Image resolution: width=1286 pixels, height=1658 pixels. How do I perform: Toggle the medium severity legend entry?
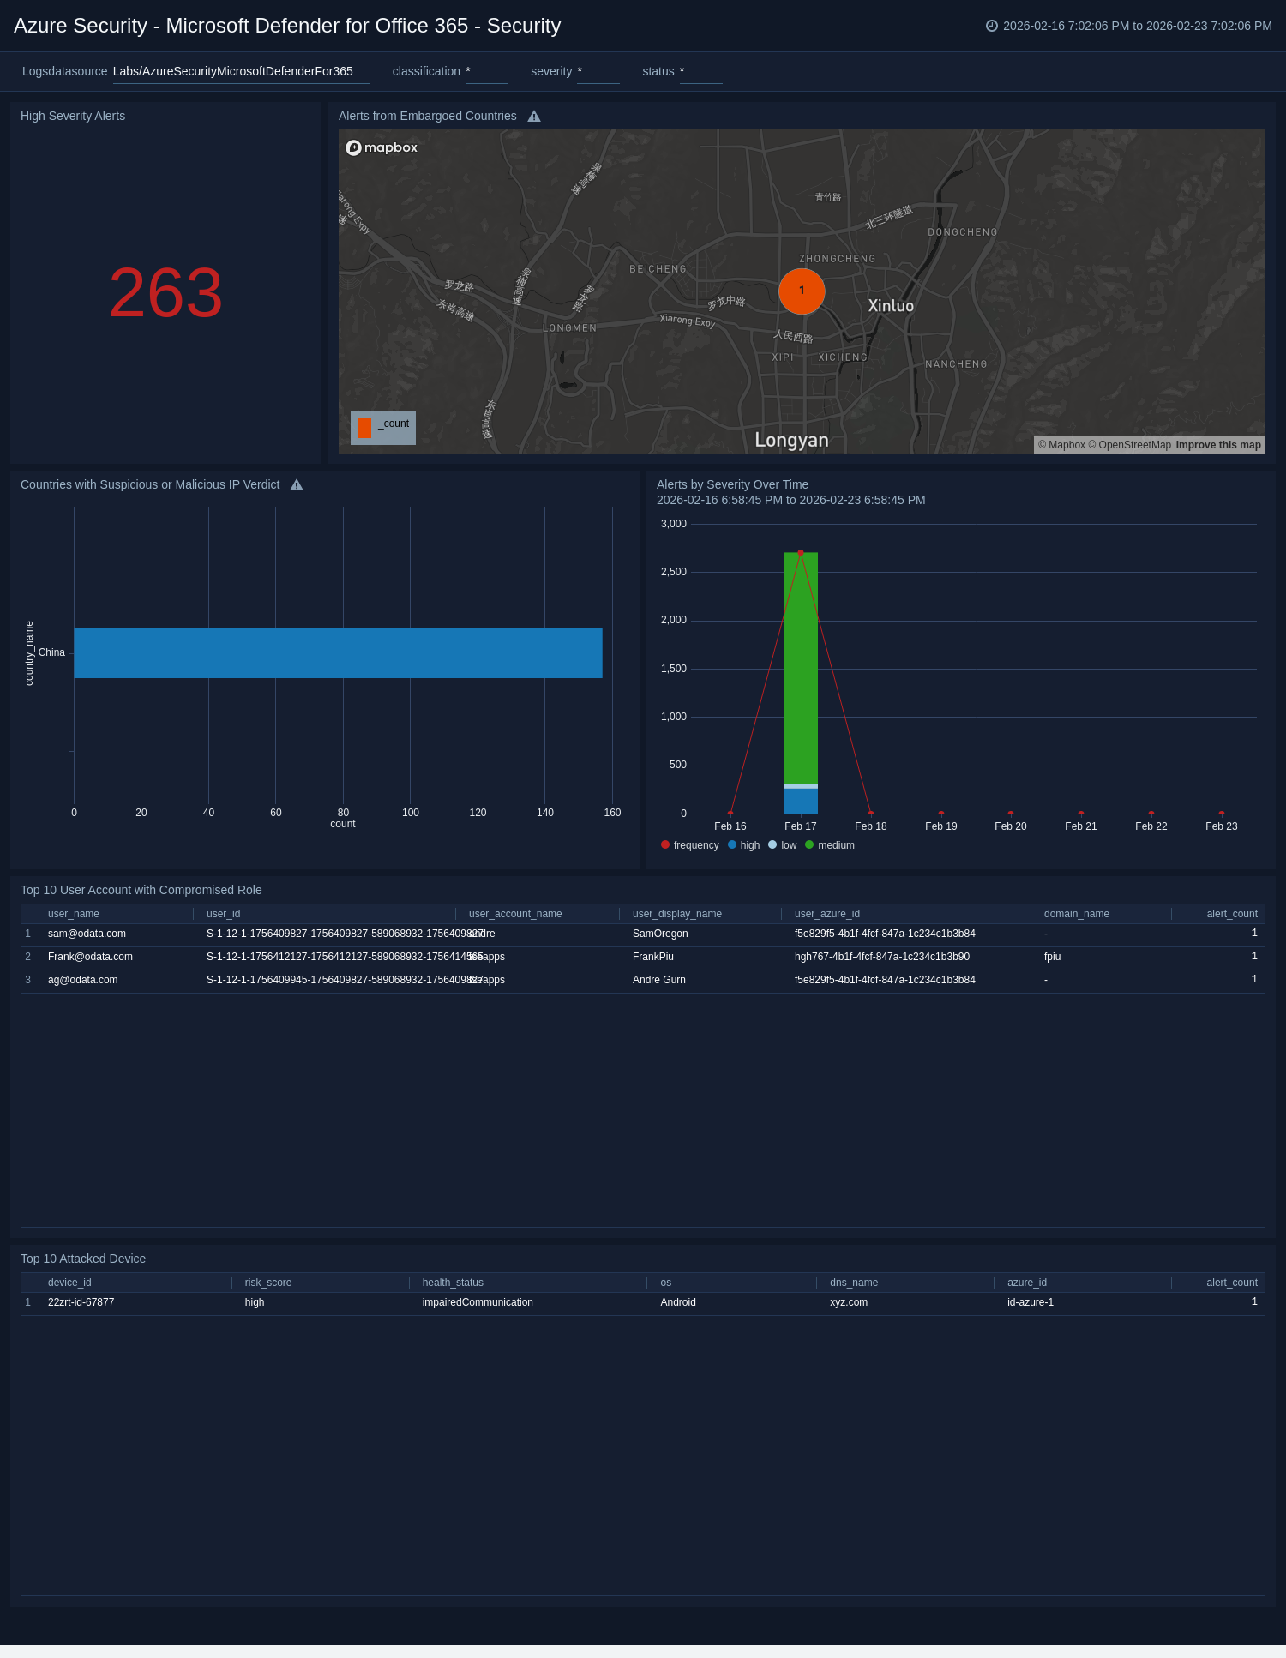pyautogui.click(x=830, y=845)
